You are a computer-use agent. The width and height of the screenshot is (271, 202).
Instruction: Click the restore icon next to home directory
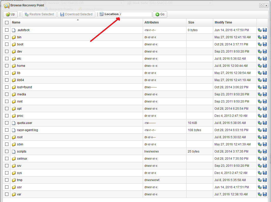click(260, 66)
